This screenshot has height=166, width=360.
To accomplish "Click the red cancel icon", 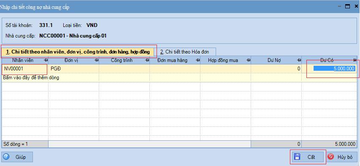I will pos(331,157).
